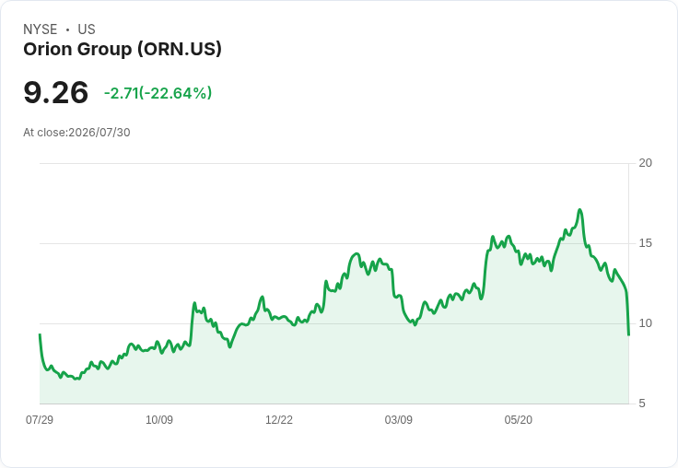
Task: Click the current price 9.26
Action: [56, 93]
